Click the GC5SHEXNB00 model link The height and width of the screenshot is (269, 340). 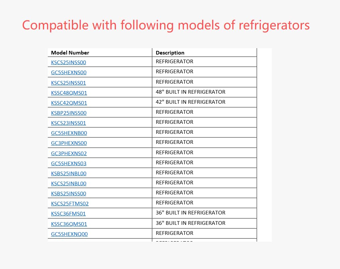click(69, 133)
